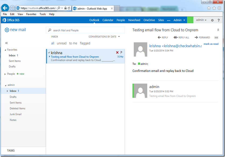This screenshot has width=225, height=157.
Task: Click green presence indicator next to admin recipient
Action: tap(139, 64)
